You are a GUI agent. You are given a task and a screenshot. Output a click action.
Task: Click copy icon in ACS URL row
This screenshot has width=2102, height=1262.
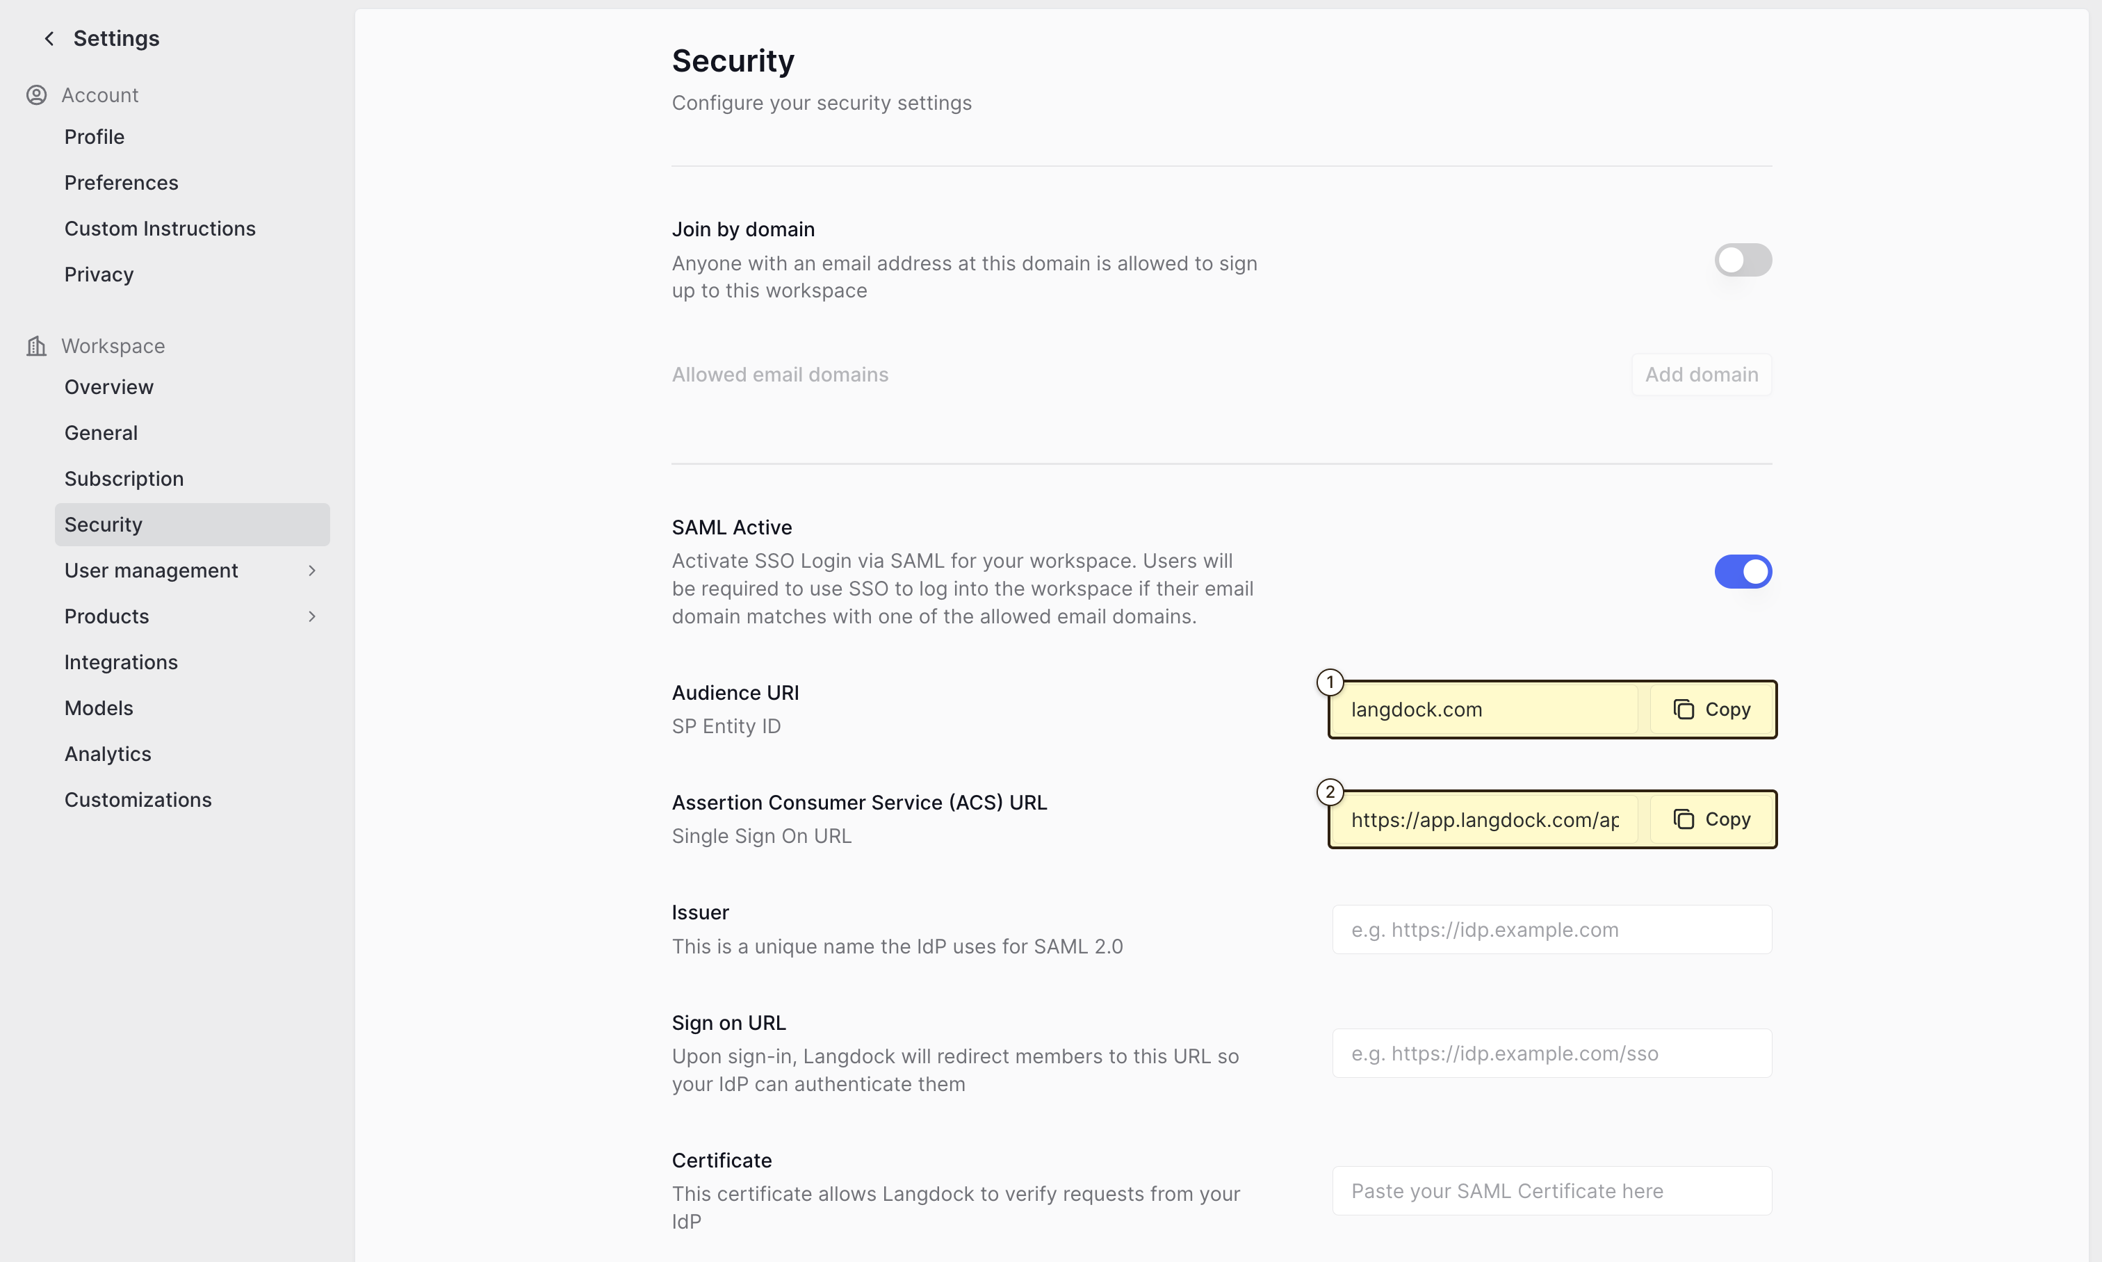tap(1684, 819)
